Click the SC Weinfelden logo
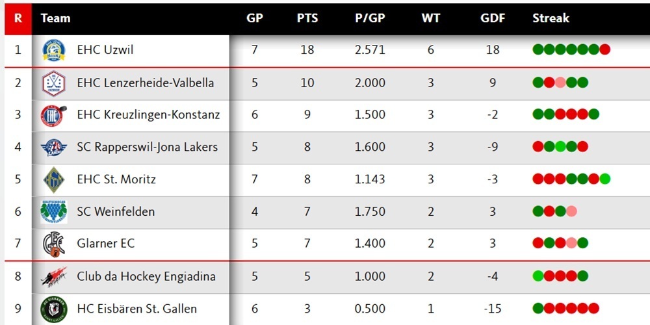Image resolution: width=650 pixels, height=325 pixels. [53, 211]
